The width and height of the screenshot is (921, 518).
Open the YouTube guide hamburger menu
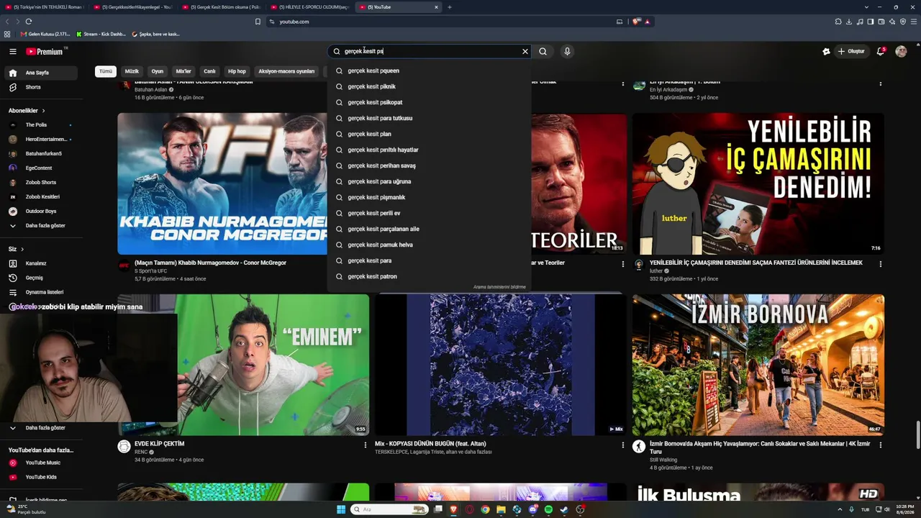(12, 52)
